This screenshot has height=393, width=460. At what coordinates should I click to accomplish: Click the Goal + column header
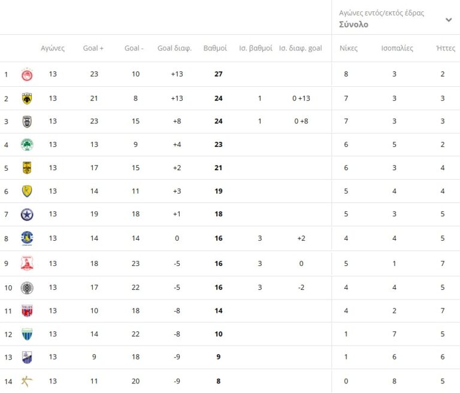[x=93, y=49]
